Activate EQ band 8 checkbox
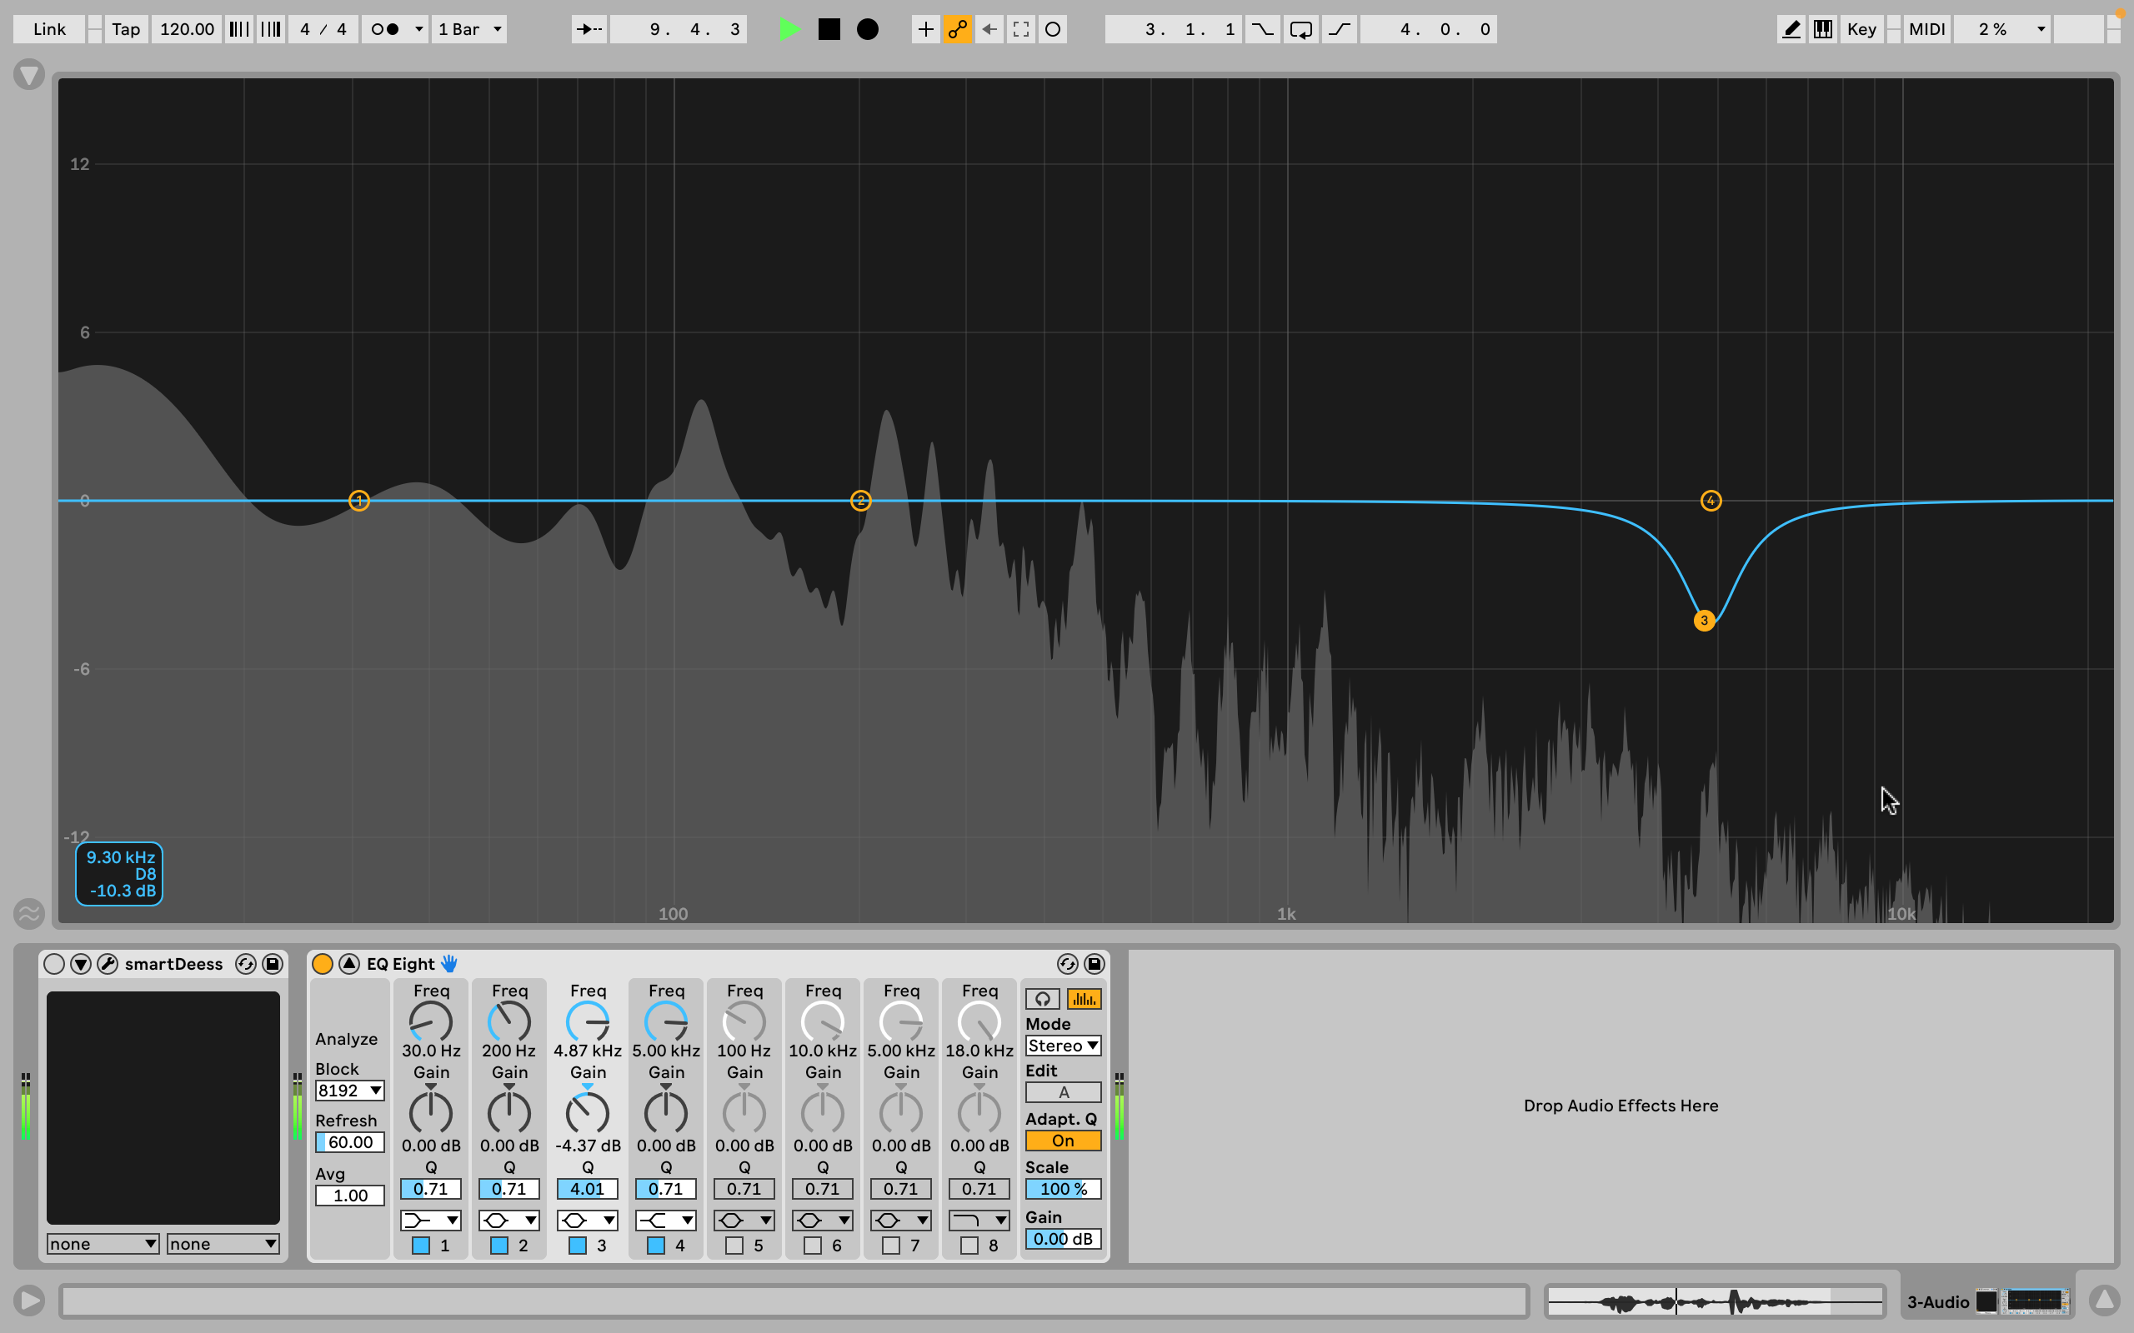The height and width of the screenshot is (1333, 2134). pos(969,1246)
